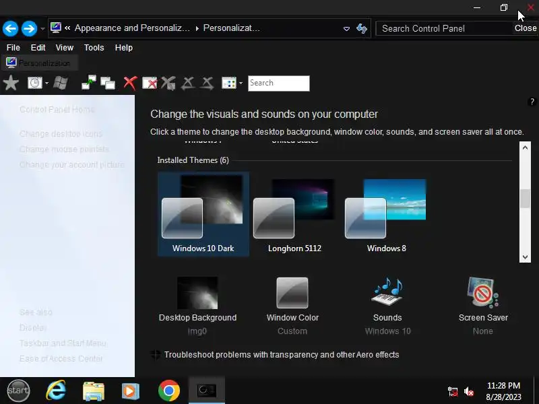Image resolution: width=539 pixels, height=404 pixels.
Task: Click the grayed X with window icon
Action: pos(168,83)
